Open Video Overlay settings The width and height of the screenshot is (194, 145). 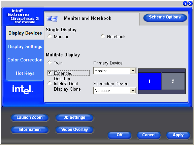point(74,130)
